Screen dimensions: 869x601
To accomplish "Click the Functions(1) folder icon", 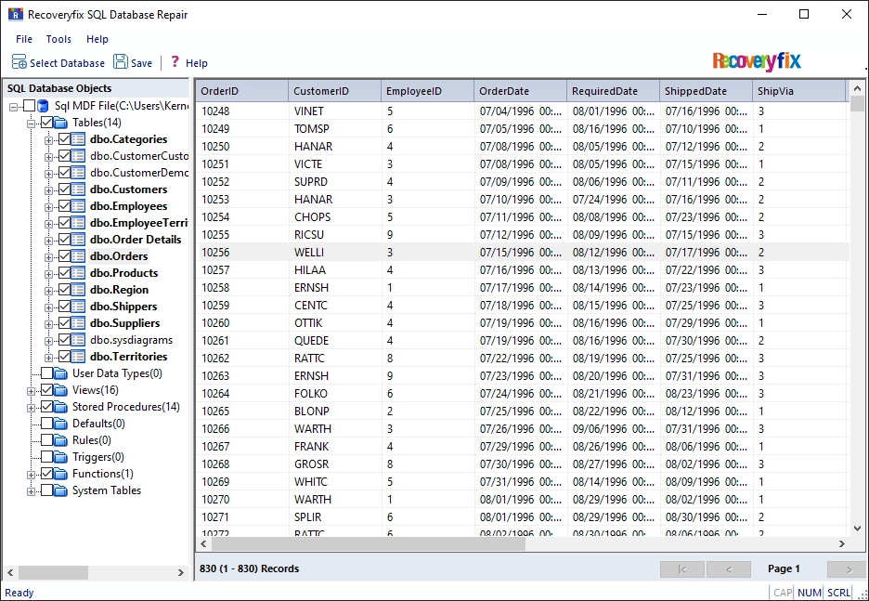I will [x=61, y=474].
